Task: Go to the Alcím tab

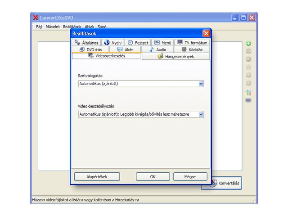Action: [x=125, y=49]
